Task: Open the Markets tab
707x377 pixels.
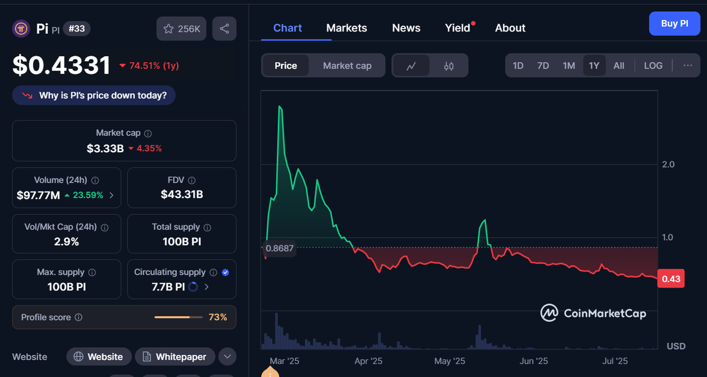Action: pyautogui.click(x=346, y=28)
